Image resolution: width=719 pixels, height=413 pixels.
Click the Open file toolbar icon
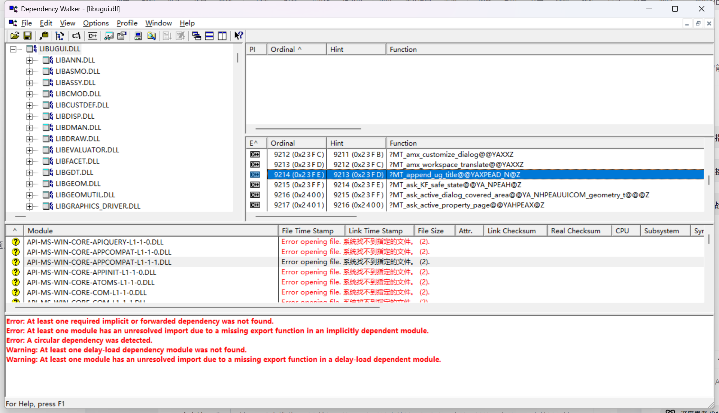coord(15,36)
